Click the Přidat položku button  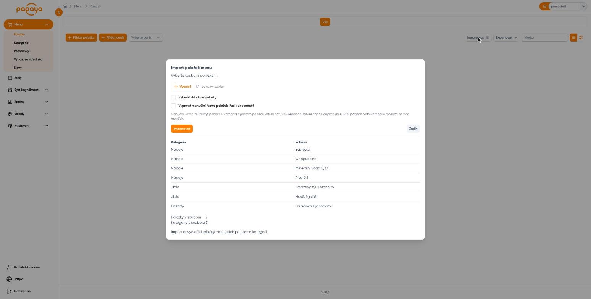point(81,37)
